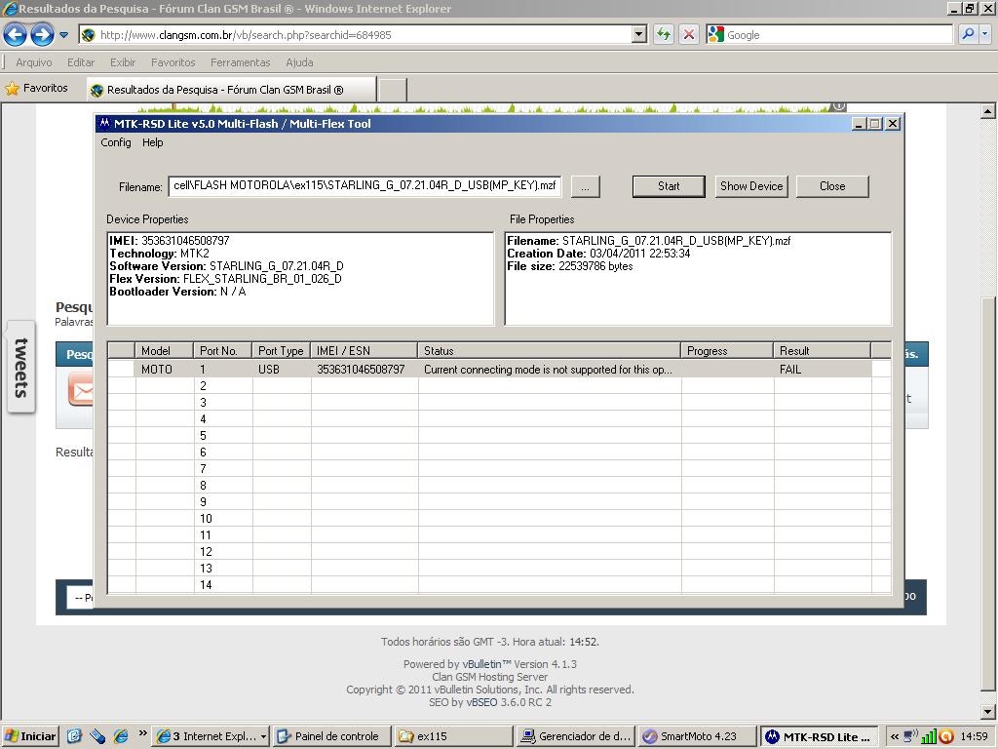Click the File size line in File Properties
This screenshot has height=749, width=998.
tap(569, 266)
